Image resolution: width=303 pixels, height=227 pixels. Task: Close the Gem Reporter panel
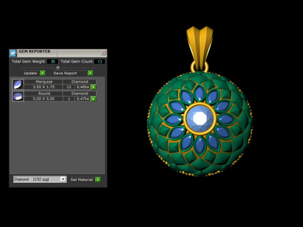coord(104,53)
